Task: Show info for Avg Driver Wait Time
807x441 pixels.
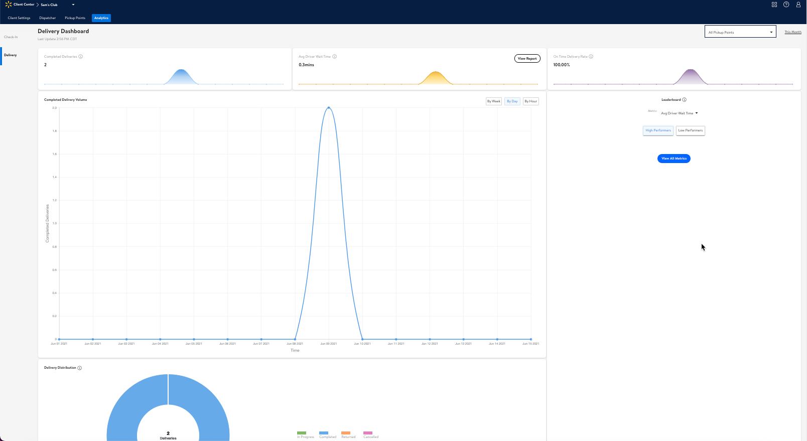Action: point(335,57)
